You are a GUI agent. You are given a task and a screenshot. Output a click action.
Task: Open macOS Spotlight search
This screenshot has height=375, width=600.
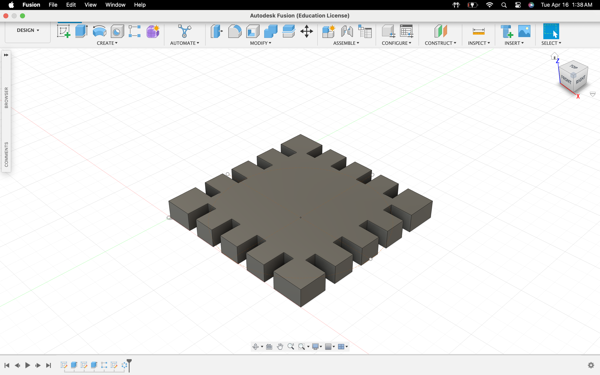pos(504,5)
